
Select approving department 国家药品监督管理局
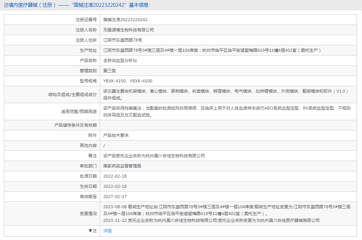(122, 166)
